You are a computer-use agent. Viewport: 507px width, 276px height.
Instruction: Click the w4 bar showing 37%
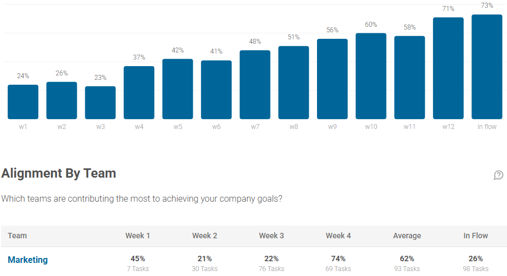pyautogui.click(x=139, y=93)
